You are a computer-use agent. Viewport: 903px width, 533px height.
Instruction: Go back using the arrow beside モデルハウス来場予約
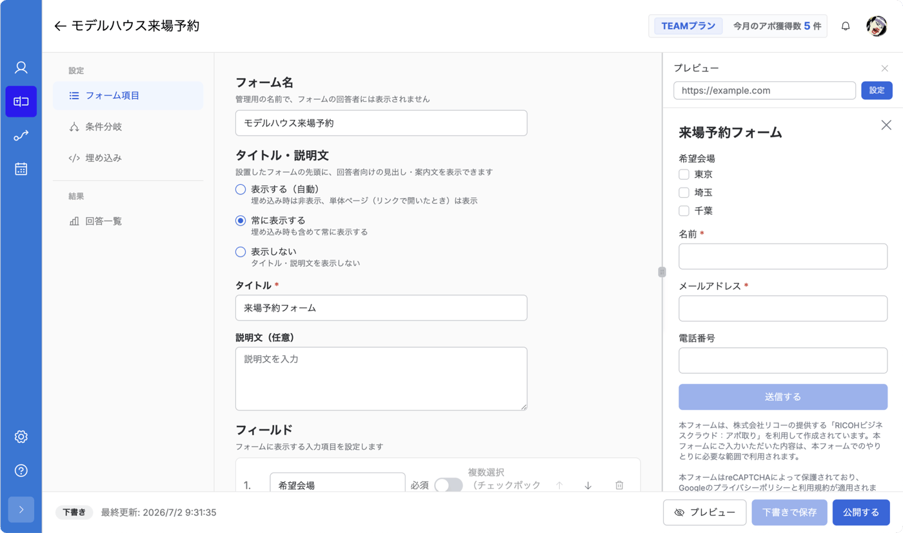(61, 26)
